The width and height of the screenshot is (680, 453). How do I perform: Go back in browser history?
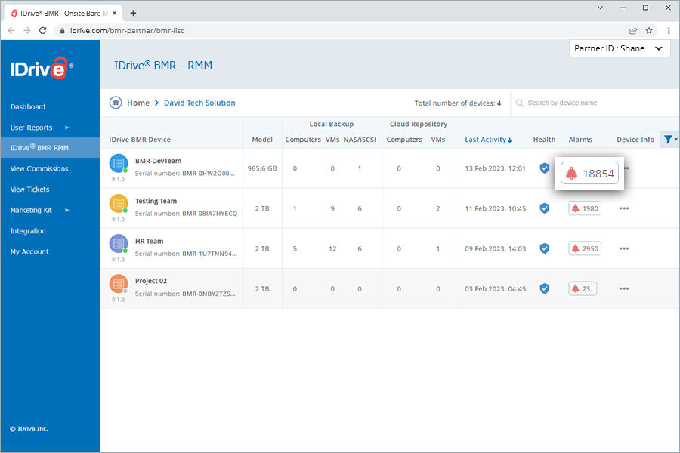11,30
